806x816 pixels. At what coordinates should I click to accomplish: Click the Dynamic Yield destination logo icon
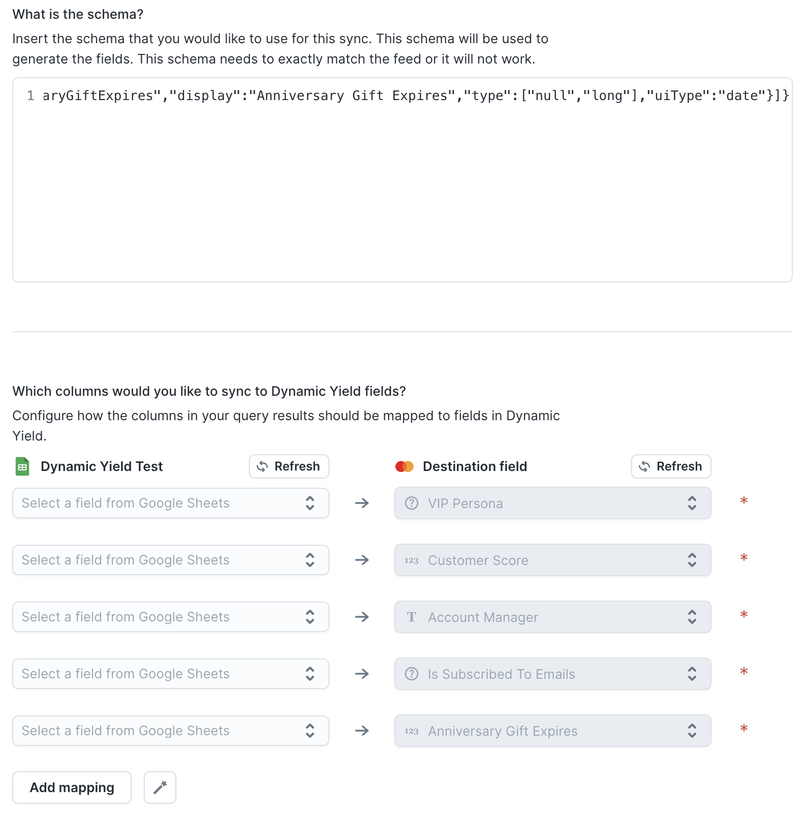coord(405,466)
